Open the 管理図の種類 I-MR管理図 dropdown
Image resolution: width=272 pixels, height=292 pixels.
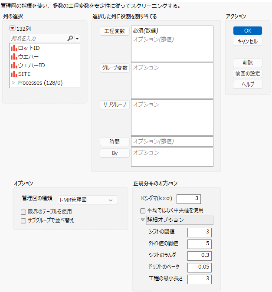pos(88,200)
